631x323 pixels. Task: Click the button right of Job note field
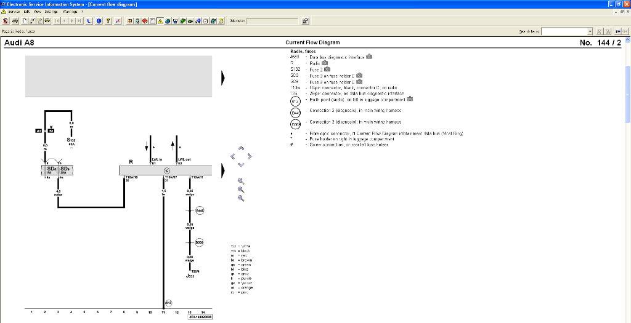click(305, 21)
